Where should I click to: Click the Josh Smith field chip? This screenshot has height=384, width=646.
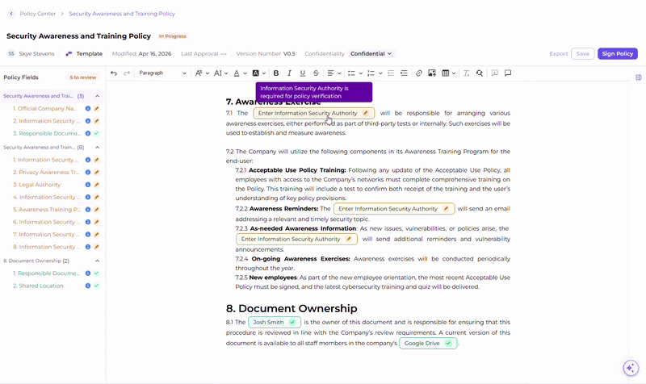click(x=275, y=322)
